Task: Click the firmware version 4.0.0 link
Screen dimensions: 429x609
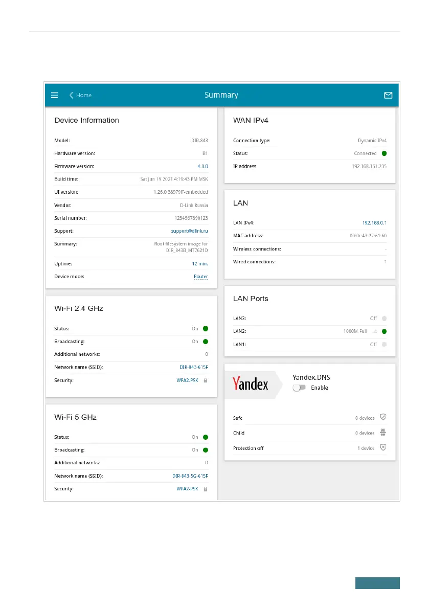Action: point(202,166)
